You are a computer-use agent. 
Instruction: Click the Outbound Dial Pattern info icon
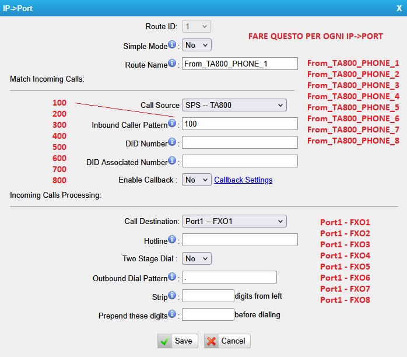coord(173,276)
